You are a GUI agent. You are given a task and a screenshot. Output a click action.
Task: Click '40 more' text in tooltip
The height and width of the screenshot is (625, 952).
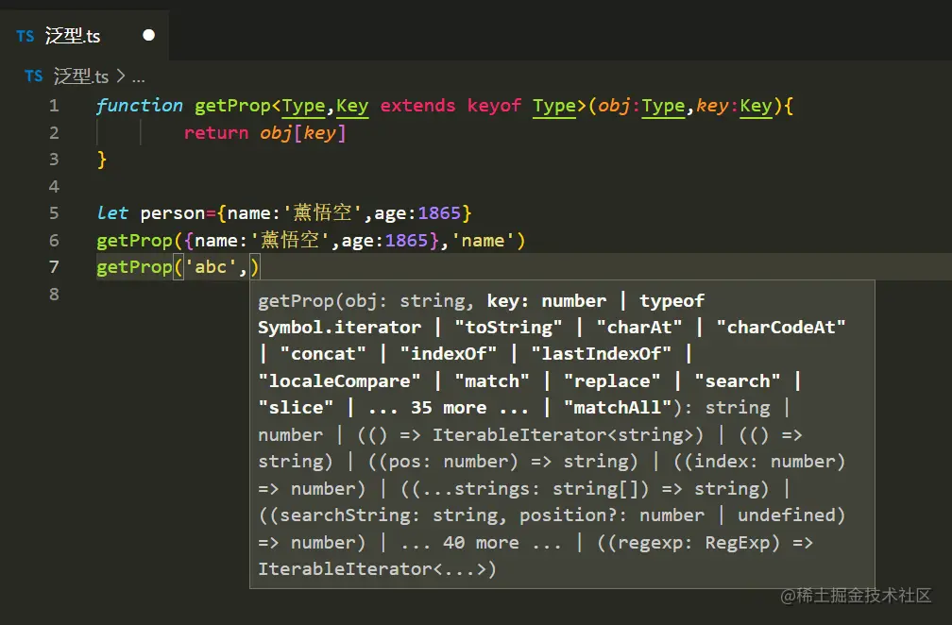click(x=481, y=543)
